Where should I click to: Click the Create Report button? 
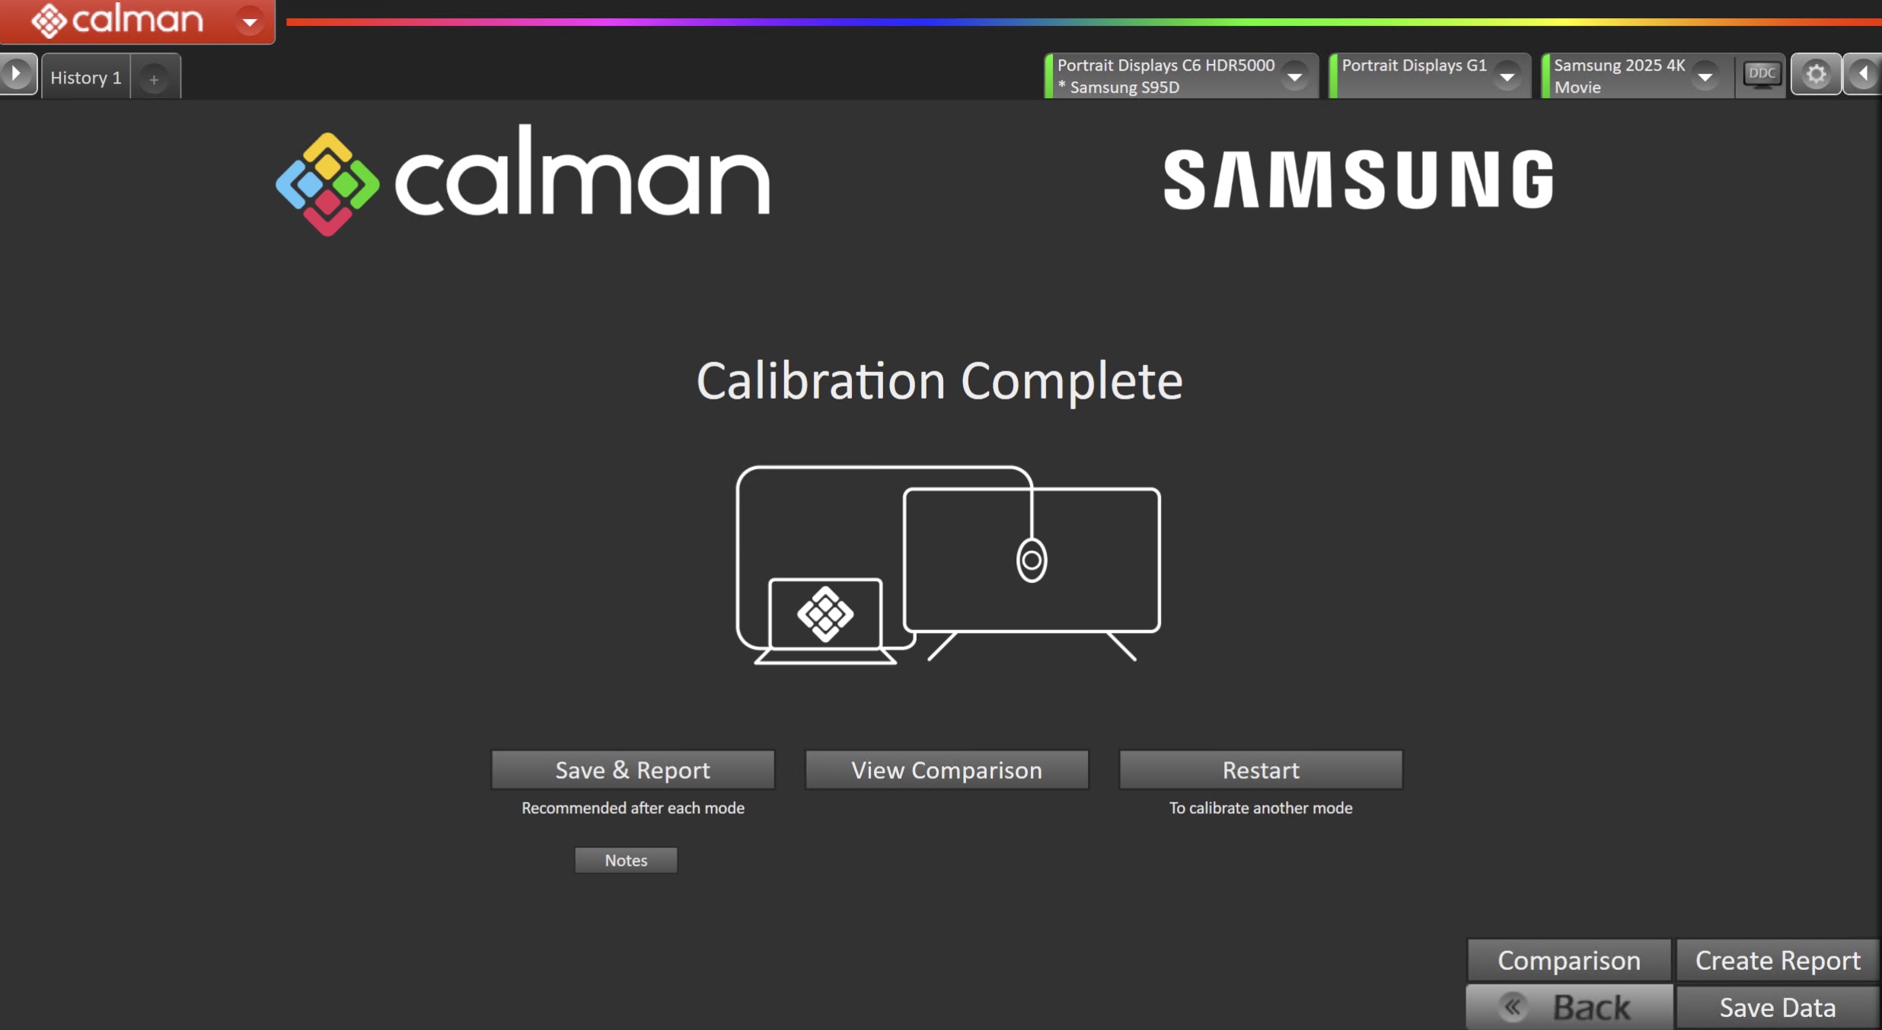click(1778, 960)
